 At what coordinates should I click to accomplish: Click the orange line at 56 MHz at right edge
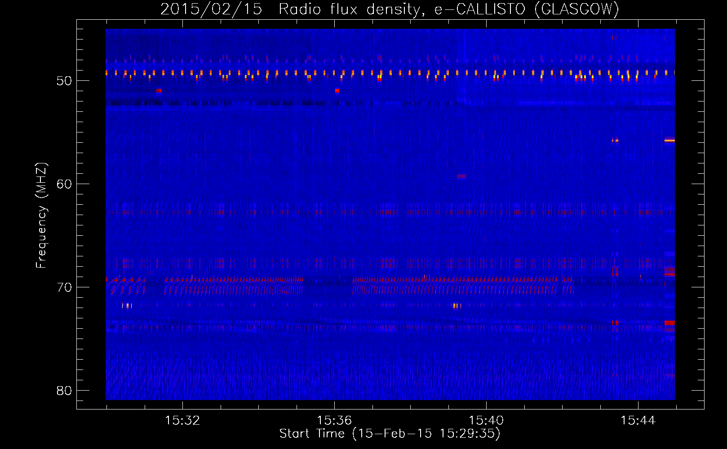[x=669, y=141]
